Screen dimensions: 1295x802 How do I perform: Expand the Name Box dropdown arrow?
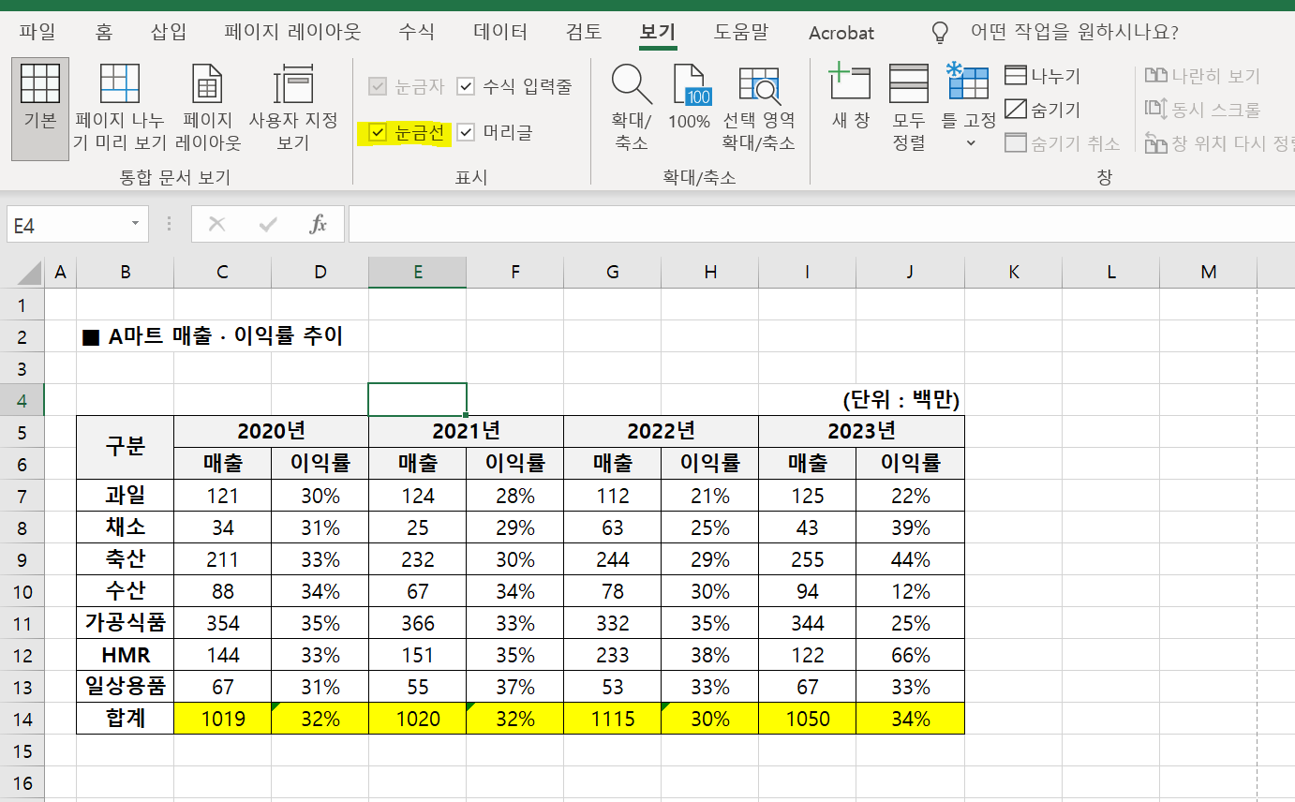[x=136, y=225]
